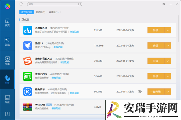Click the Baidu Input (百度输入法) app icon

(x=27, y=30)
